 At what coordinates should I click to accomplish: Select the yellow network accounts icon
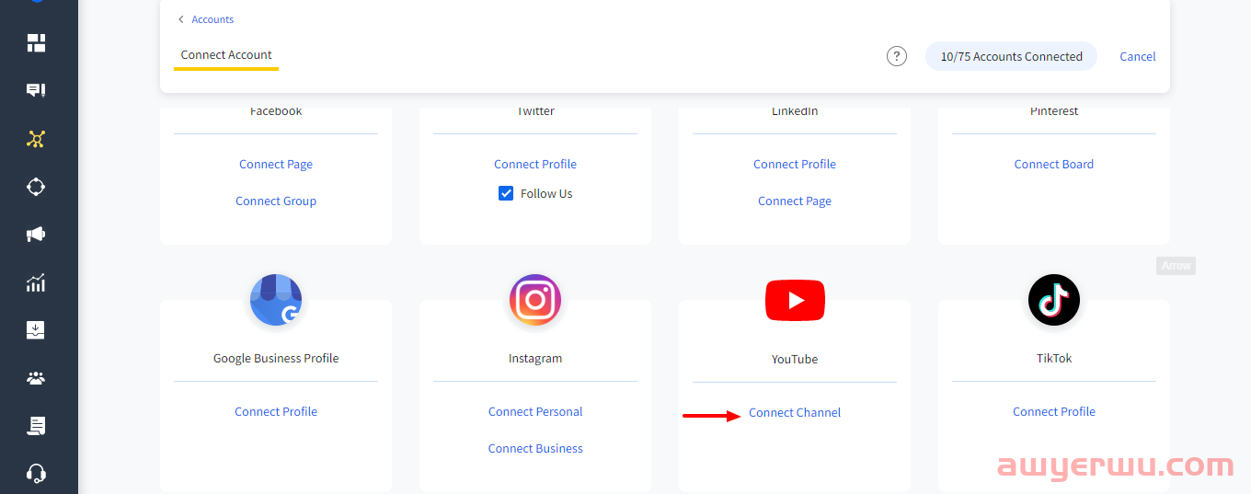(x=36, y=139)
